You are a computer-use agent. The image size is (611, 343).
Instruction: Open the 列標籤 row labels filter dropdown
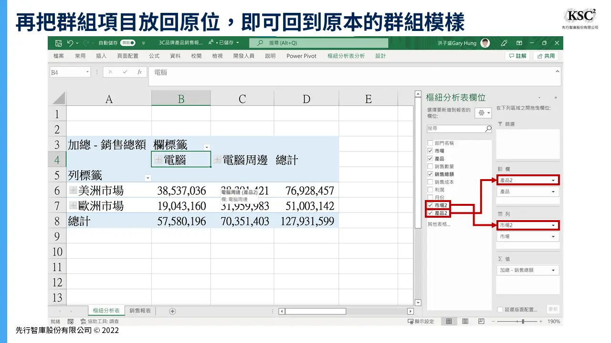point(147,178)
